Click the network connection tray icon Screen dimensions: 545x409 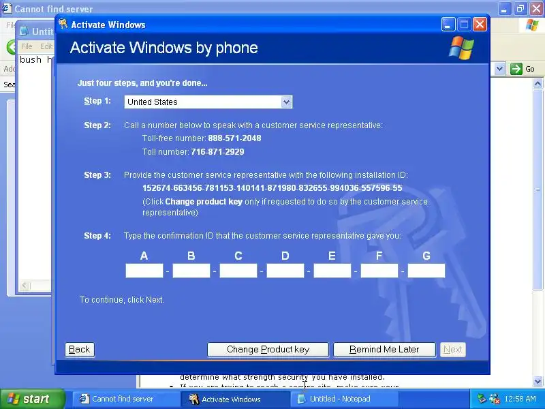[x=482, y=399]
